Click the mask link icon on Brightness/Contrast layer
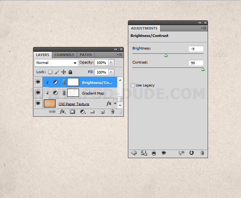This screenshot has height=198, width=241. click(x=64, y=82)
